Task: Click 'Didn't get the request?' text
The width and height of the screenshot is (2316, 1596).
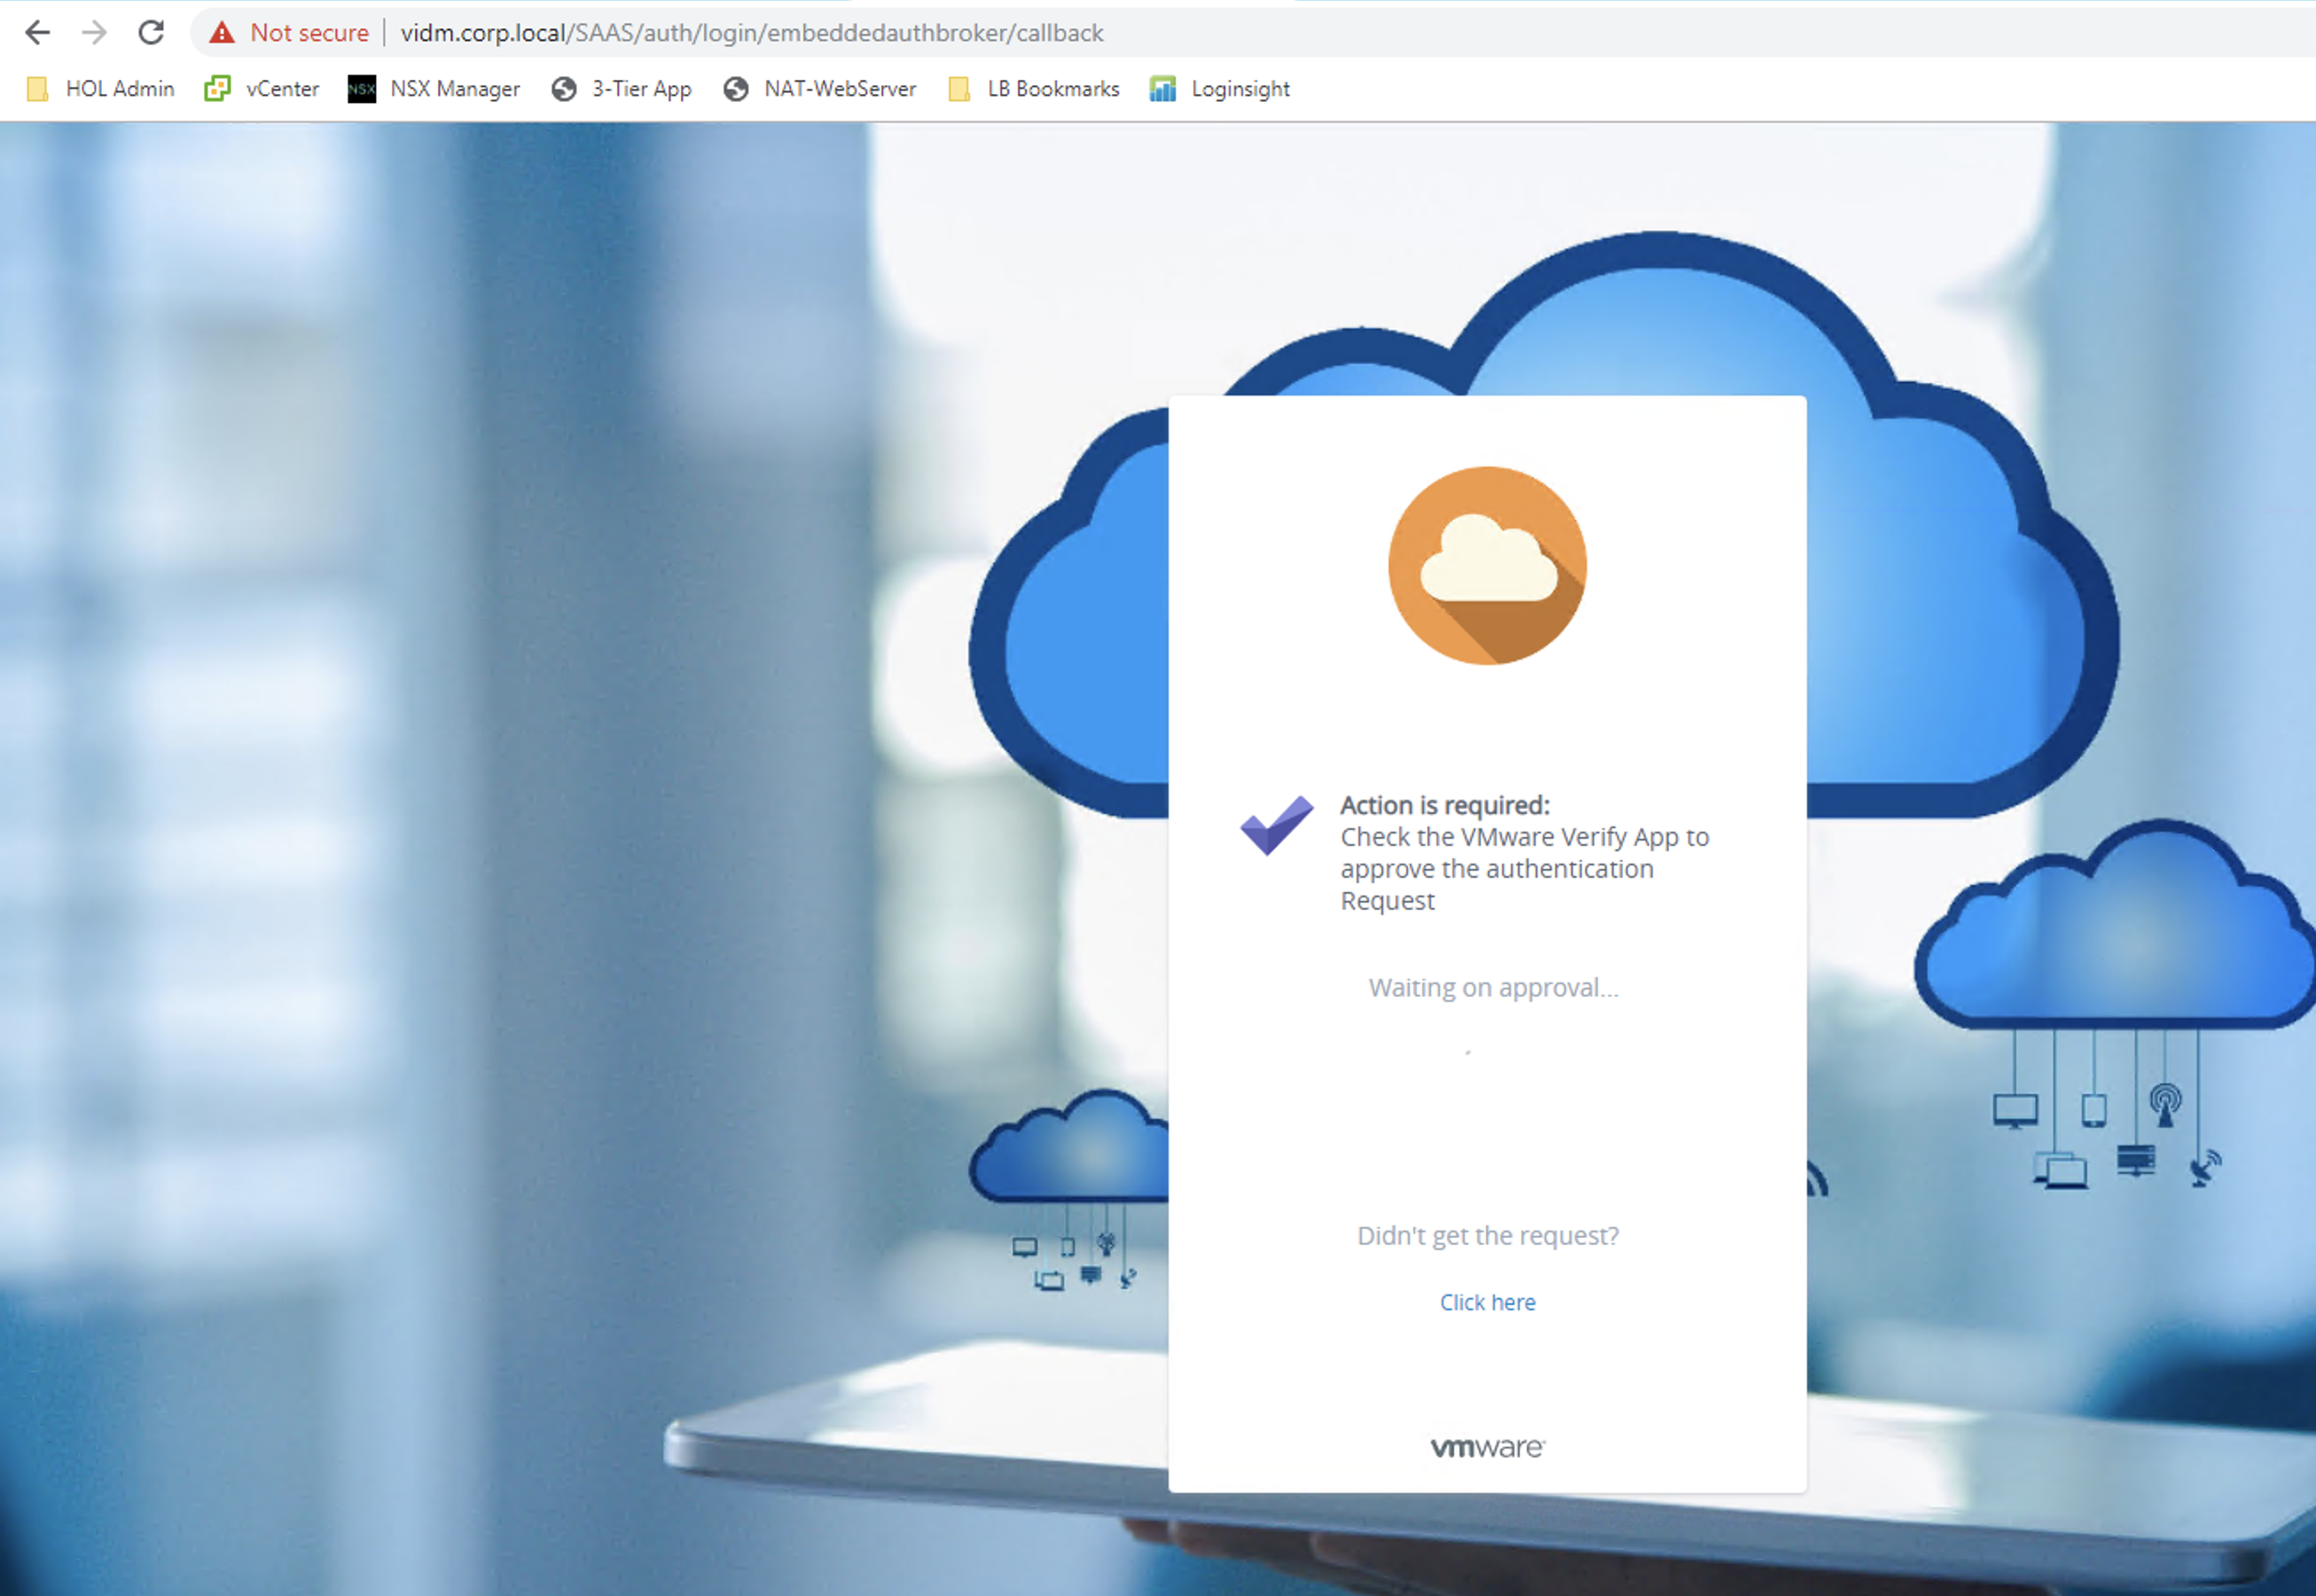Action: pos(1487,1236)
